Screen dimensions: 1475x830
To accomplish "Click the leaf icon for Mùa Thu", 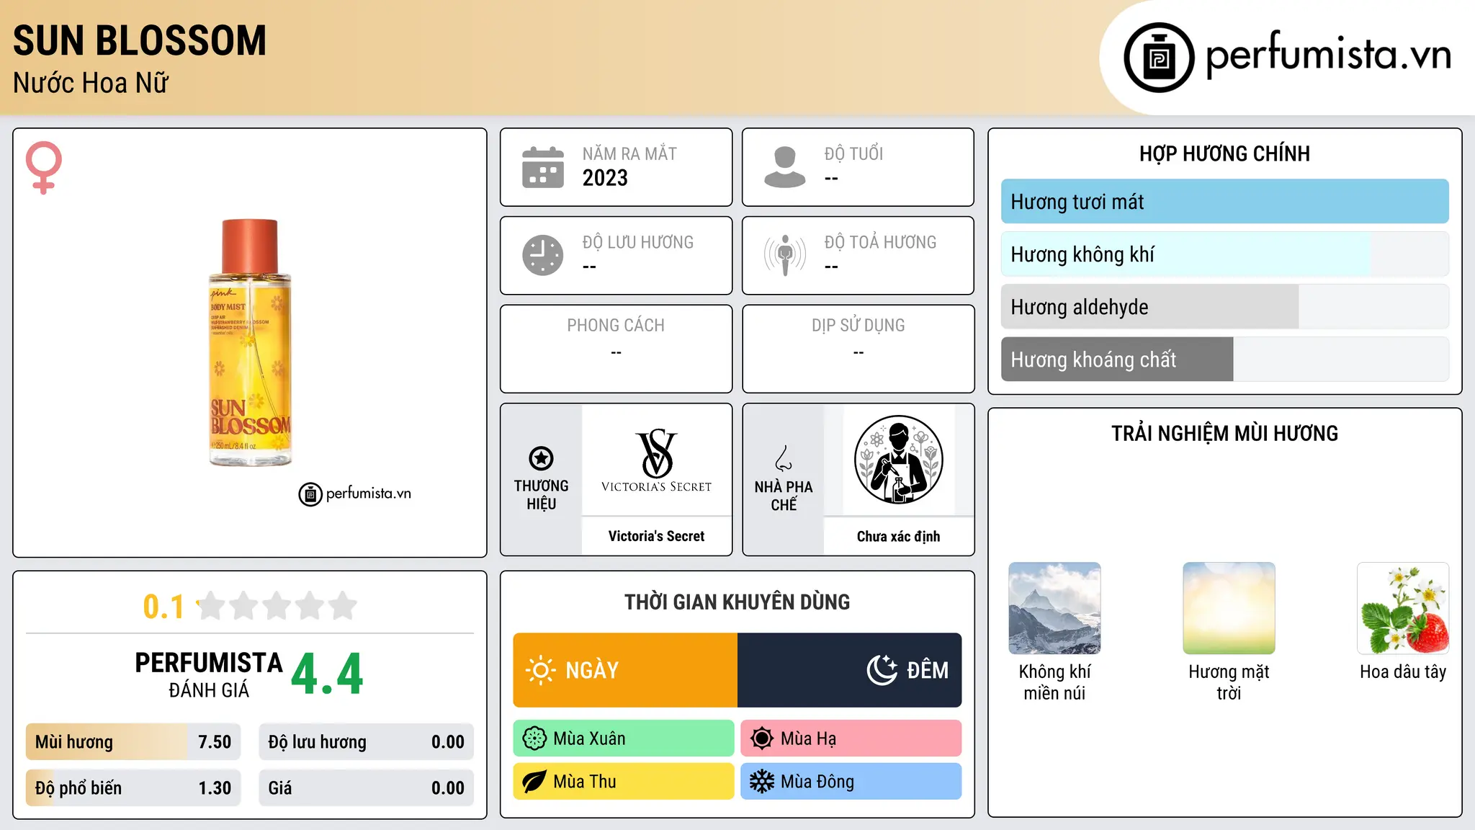I will (534, 782).
